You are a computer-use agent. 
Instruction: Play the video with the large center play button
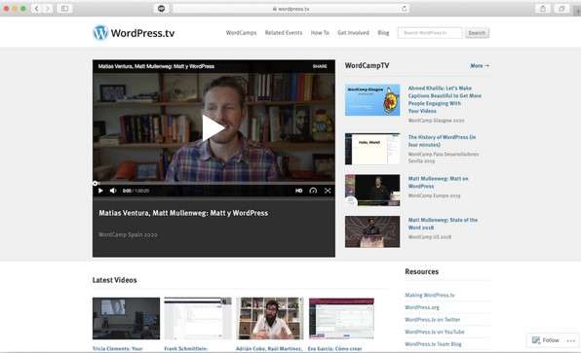(213, 128)
